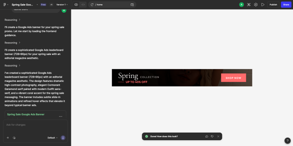Toggle device size preview icon
The image size is (293, 146).
point(132,5)
